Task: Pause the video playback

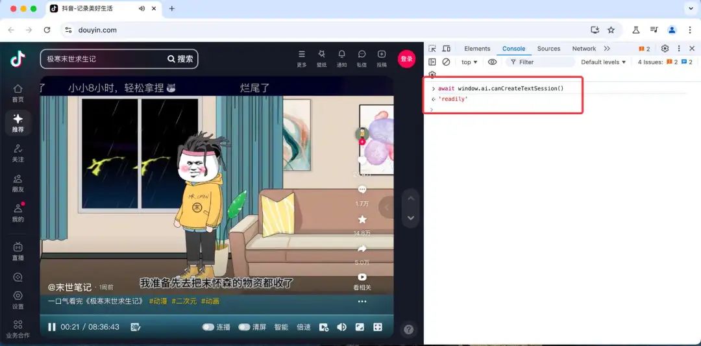Action: click(x=52, y=327)
